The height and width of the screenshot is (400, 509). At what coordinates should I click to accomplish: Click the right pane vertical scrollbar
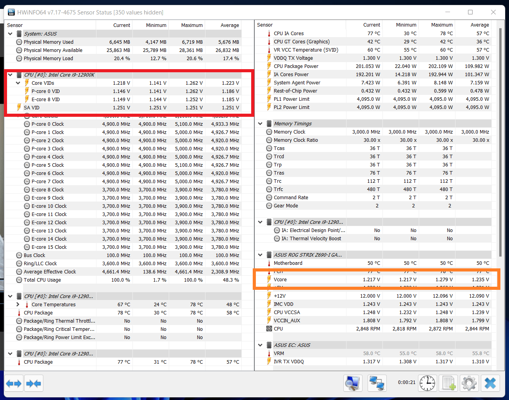[x=500, y=142]
